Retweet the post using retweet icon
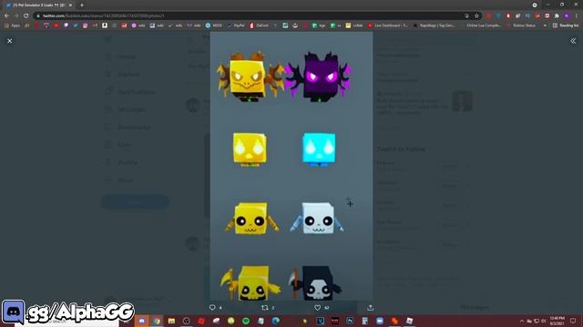This screenshot has height=327, width=583. coord(265,307)
